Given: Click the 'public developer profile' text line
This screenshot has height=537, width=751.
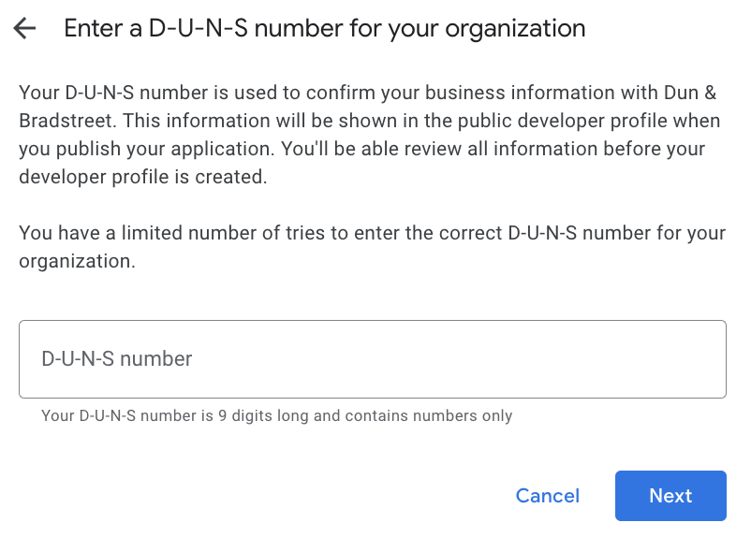Looking at the screenshot, I should tap(369, 121).
